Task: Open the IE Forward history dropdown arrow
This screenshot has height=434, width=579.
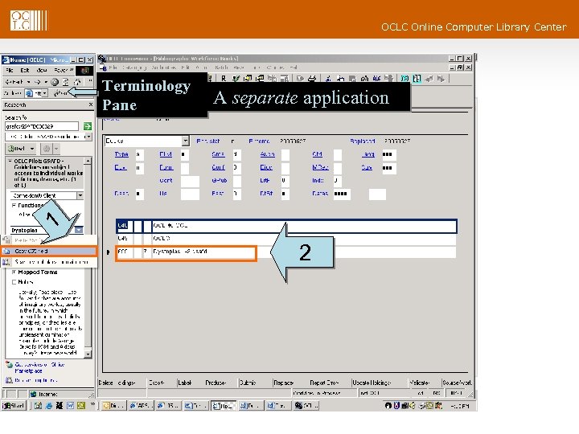Action: coord(46,82)
